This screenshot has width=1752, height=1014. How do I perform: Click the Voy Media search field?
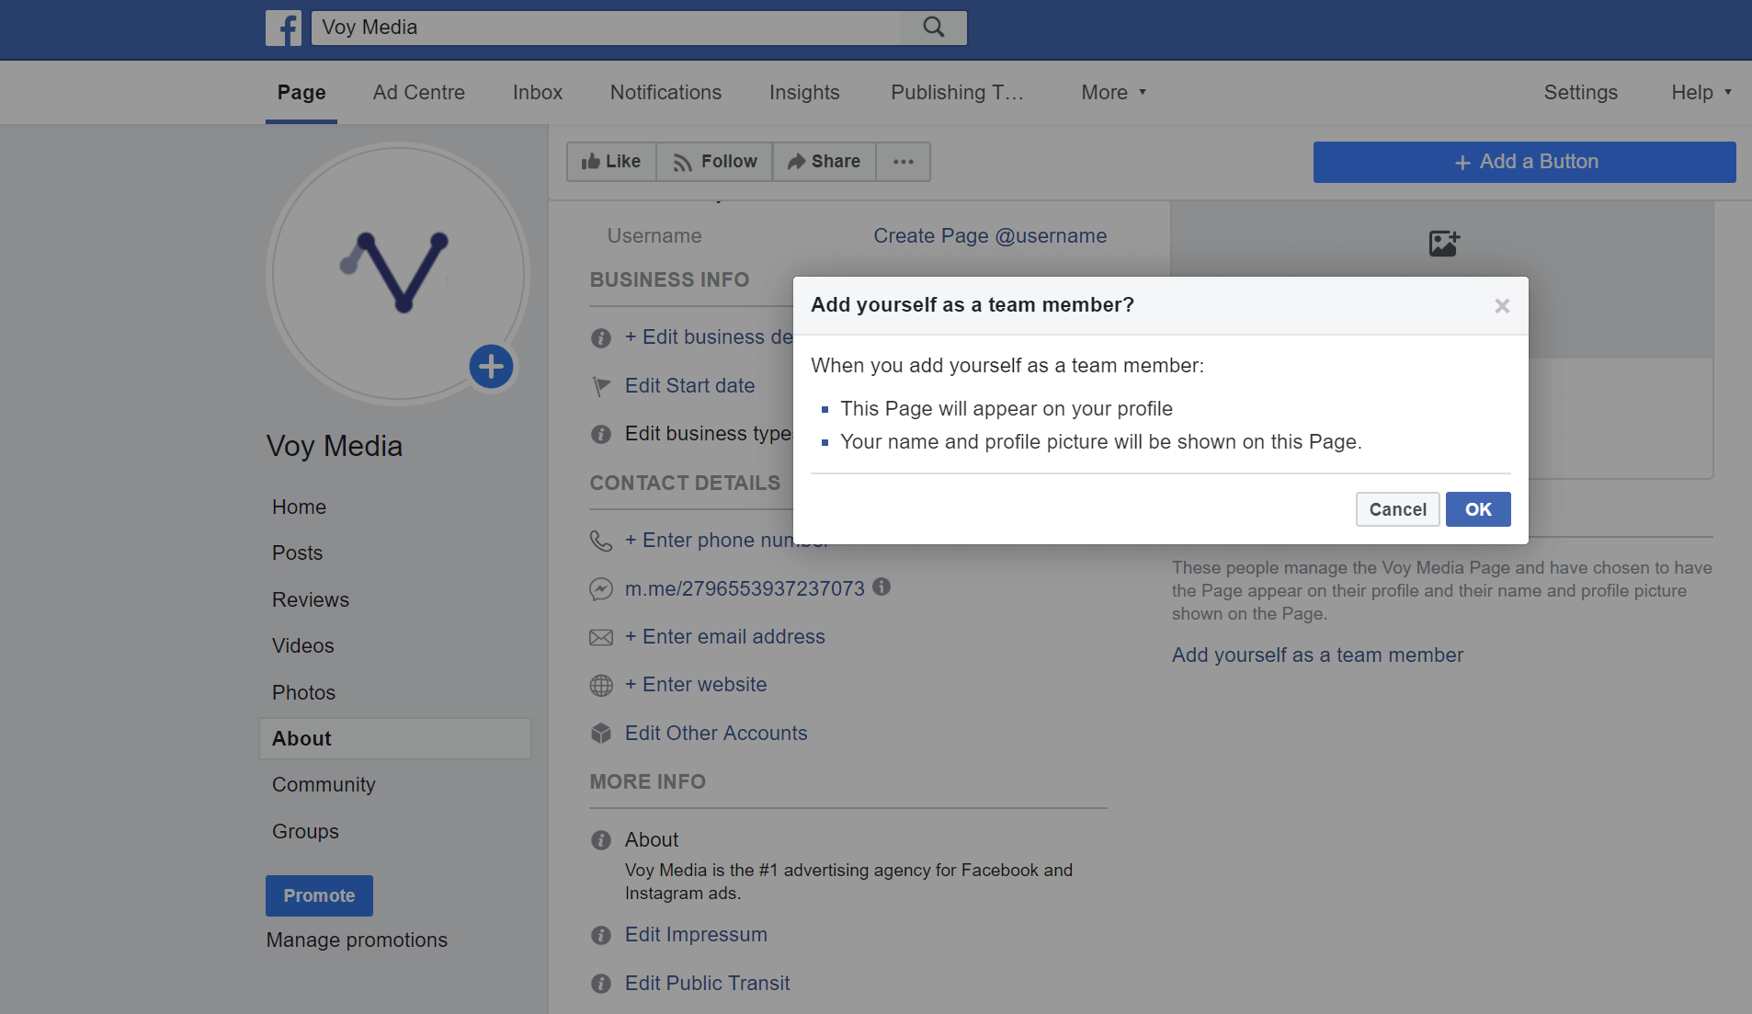pyautogui.click(x=607, y=28)
